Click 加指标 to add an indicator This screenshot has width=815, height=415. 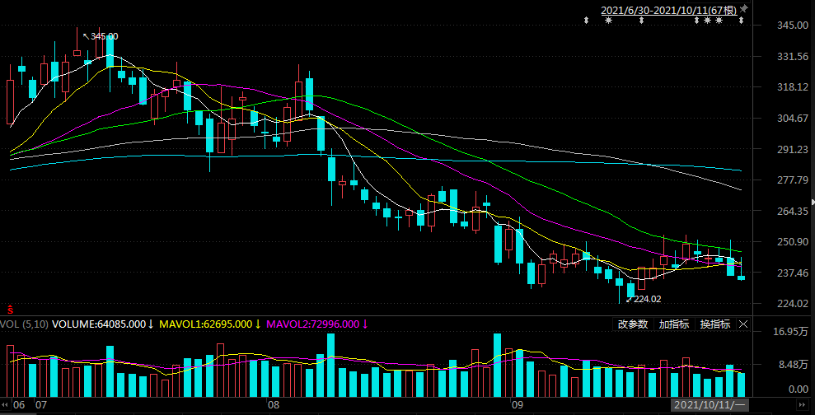[673, 324]
